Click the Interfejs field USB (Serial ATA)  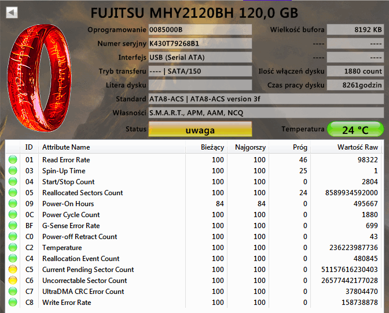(x=200, y=57)
